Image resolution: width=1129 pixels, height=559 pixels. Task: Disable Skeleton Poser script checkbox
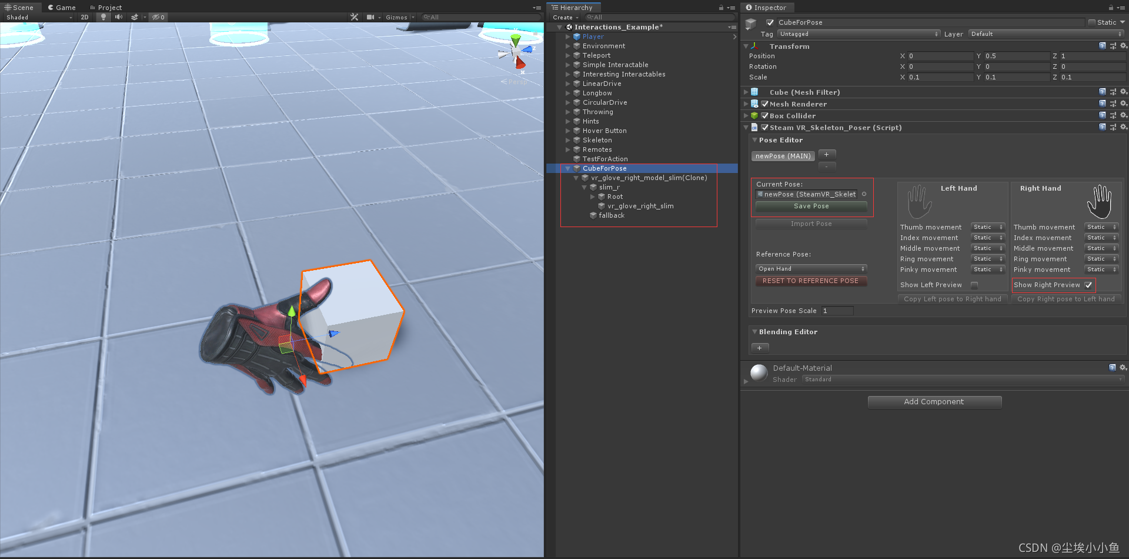[x=765, y=127]
